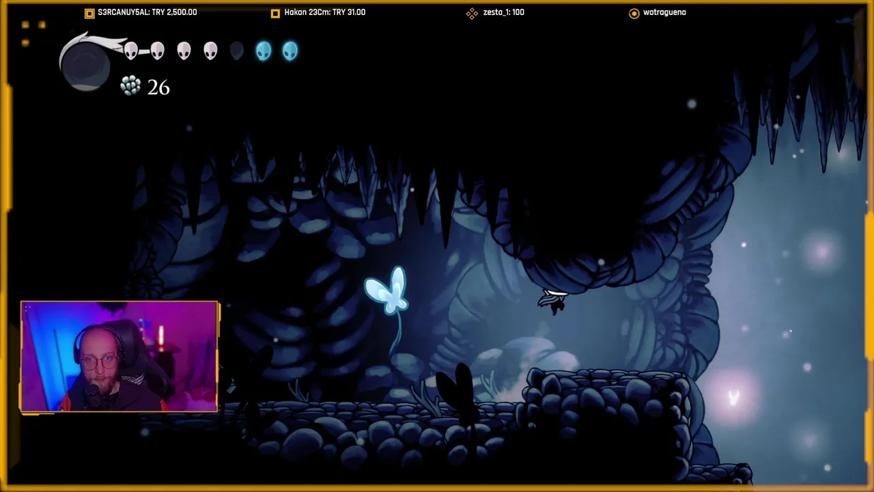
Task: Click the Soul vessel gauge
Action: tap(85, 65)
